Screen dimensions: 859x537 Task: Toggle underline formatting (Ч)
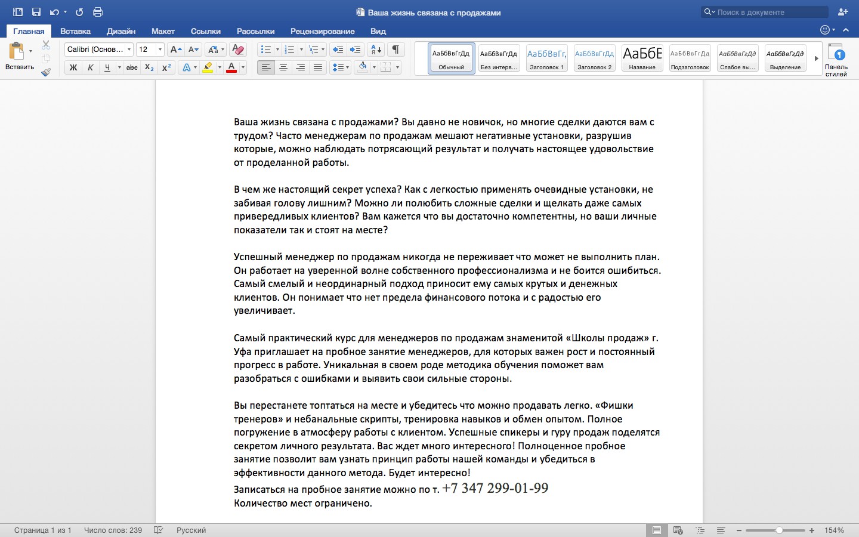click(107, 67)
